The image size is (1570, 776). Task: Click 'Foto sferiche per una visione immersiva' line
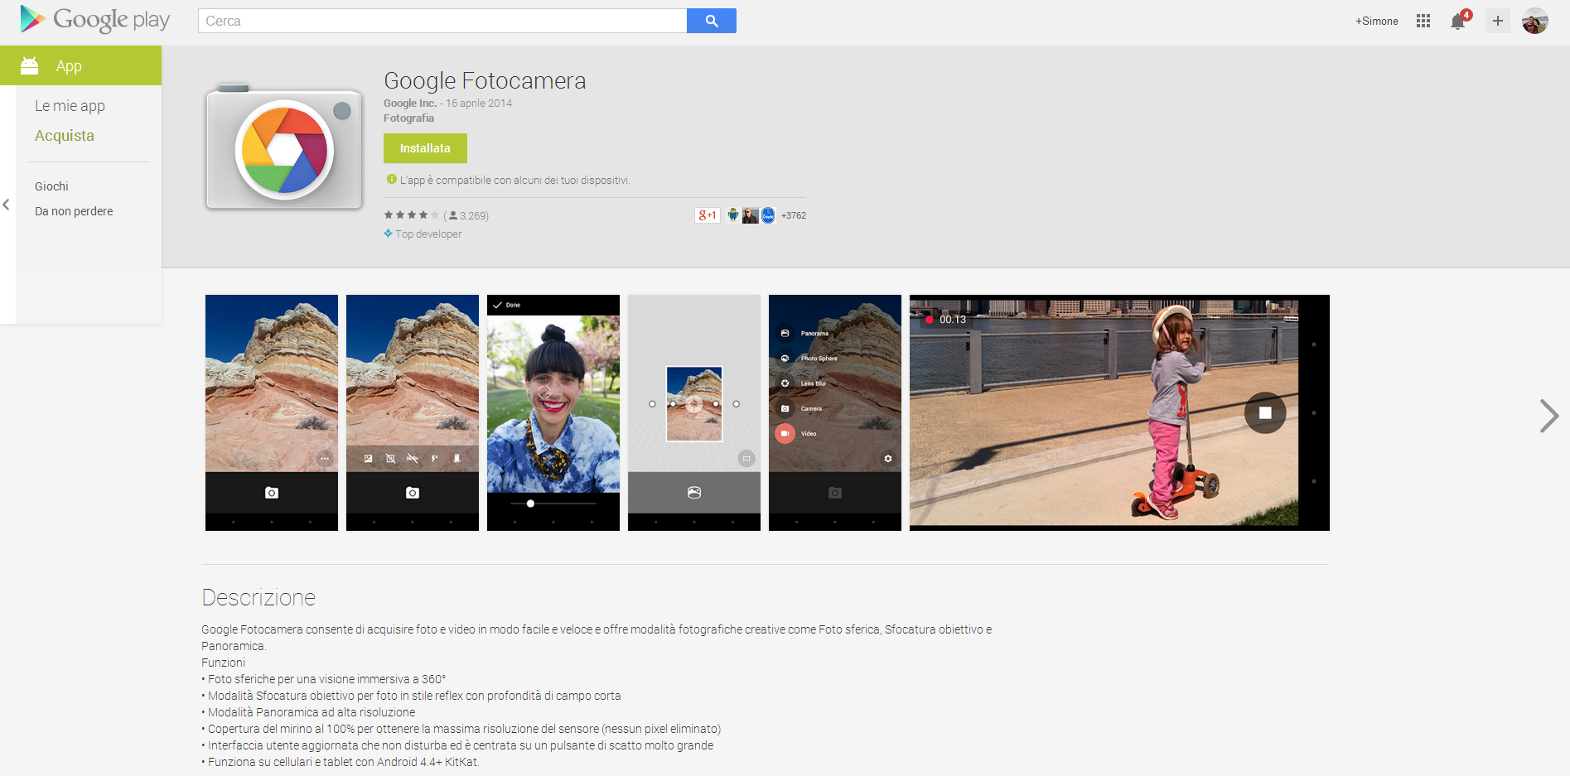tap(324, 679)
